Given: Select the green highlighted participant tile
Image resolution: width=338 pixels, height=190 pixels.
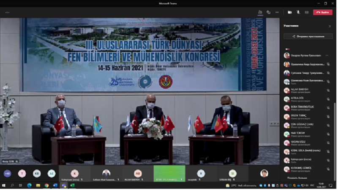Looking at the screenshot, I should pyautogui.click(x=169, y=173).
